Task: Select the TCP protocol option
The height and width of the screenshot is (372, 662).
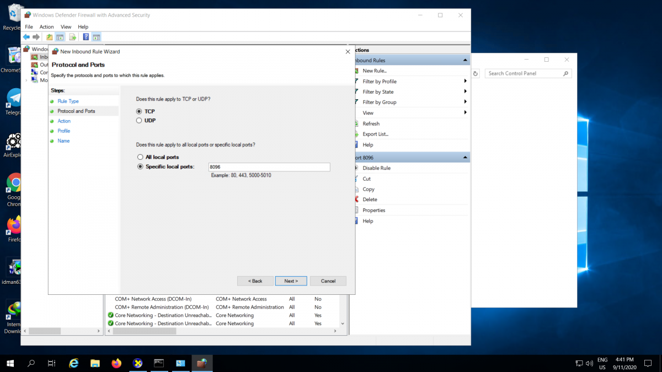Action: coord(140,111)
